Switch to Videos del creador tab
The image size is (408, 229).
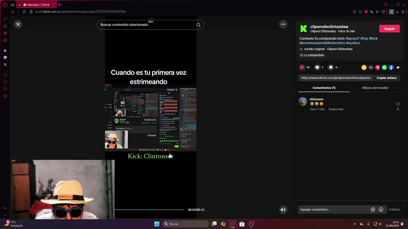coord(375,88)
